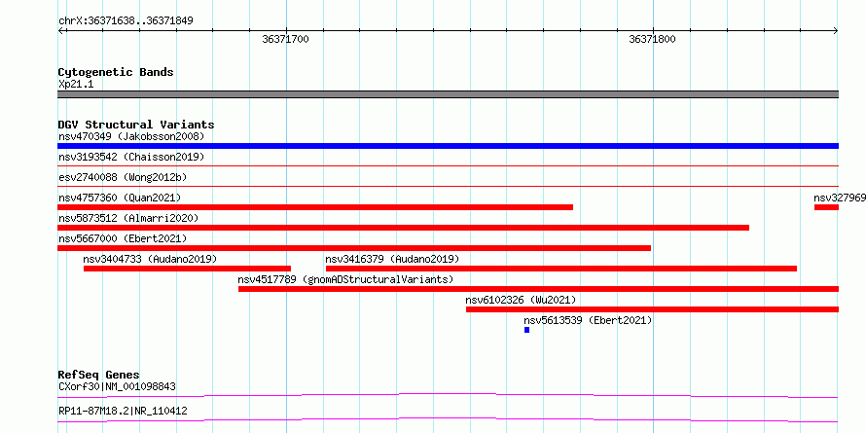Click the DGV Structural Variants track title
The height and width of the screenshot is (433, 866).
click(x=136, y=125)
